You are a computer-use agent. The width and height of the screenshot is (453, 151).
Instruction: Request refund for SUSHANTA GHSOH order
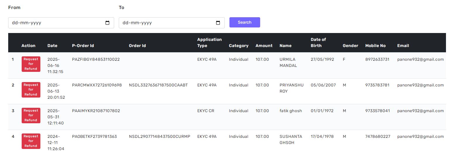click(x=31, y=141)
